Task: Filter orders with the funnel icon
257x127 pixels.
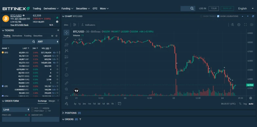Action: (x=80, y=119)
